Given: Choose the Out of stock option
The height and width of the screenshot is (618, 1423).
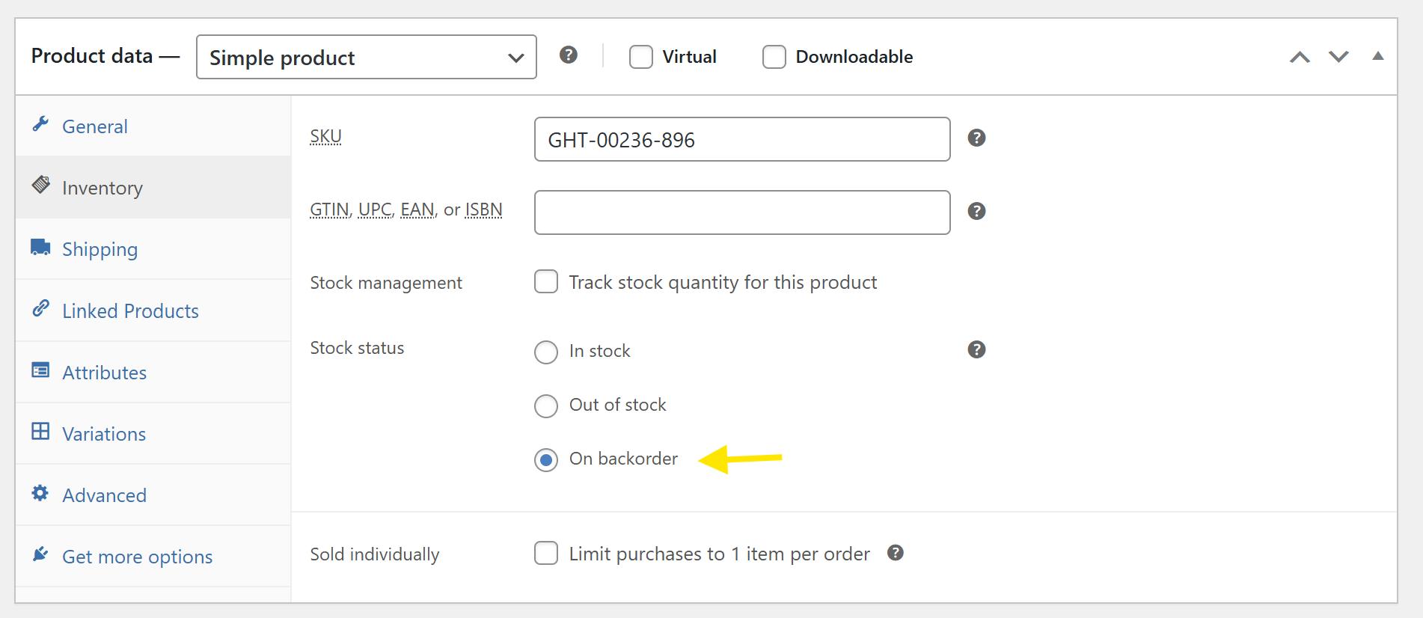Looking at the screenshot, I should point(546,406).
